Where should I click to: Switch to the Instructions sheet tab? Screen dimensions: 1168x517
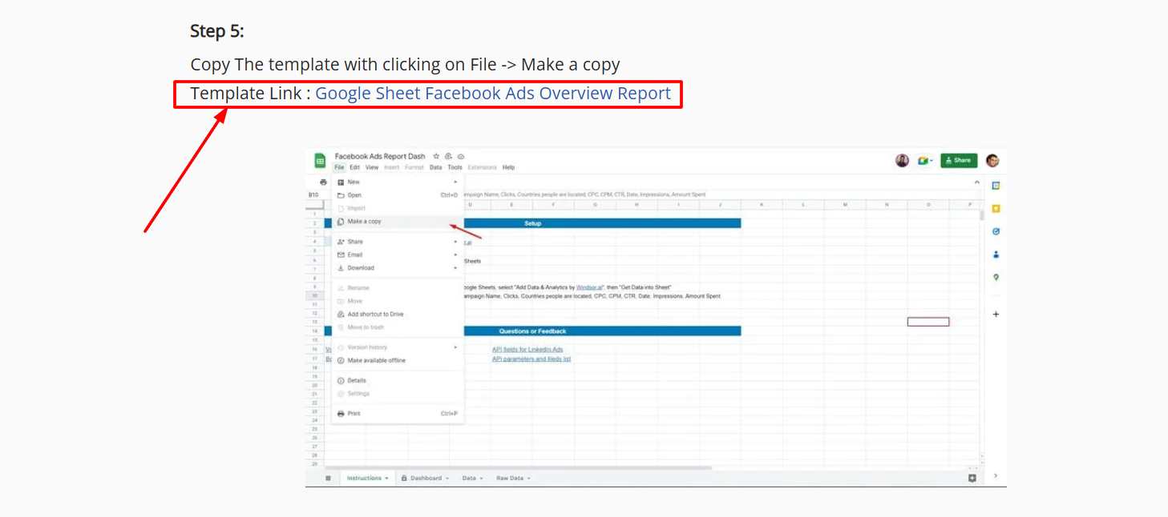(364, 478)
